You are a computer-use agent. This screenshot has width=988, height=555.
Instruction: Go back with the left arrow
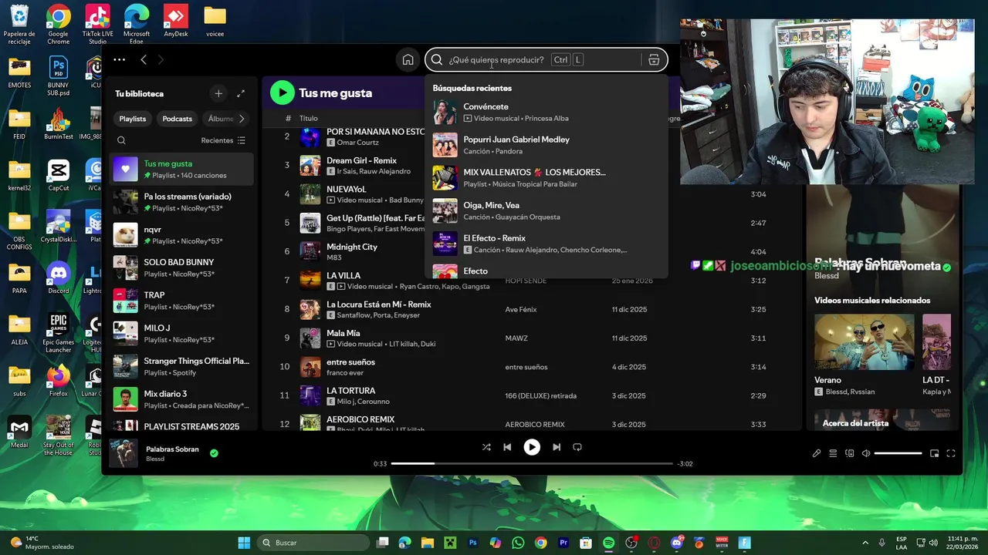pyautogui.click(x=144, y=59)
